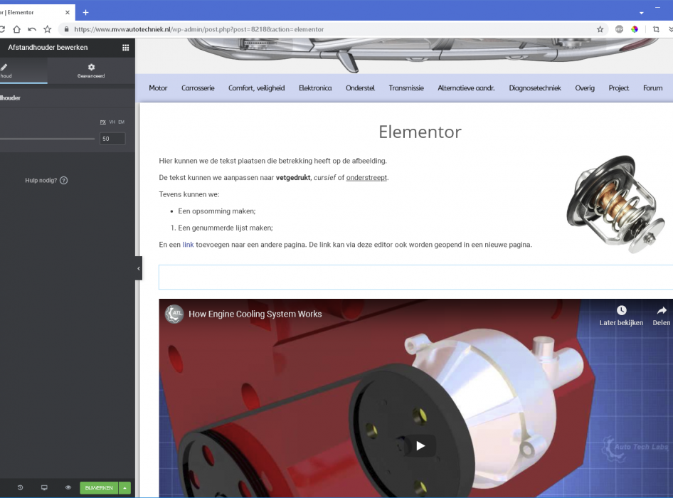Select the EM unit for spacing
Viewport: 673px width, 498px height.
(122, 122)
